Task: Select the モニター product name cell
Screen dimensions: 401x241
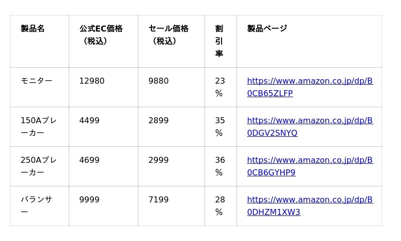Action: point(36,81)
